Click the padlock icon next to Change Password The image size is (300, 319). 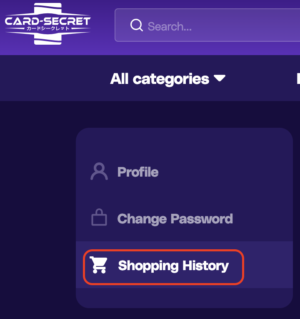(x=99, y=217)
